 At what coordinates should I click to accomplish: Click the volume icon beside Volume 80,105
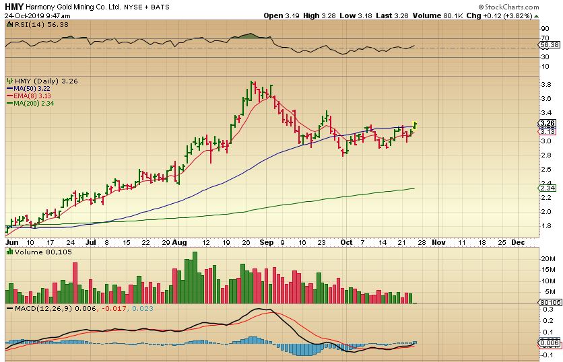click(10, 252)
